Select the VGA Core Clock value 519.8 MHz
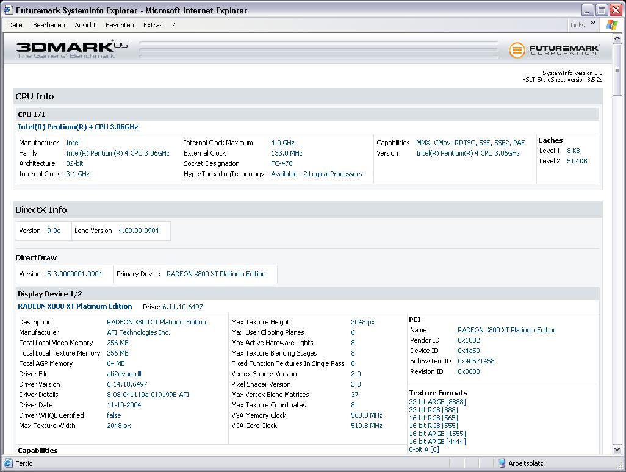 coord(367,426)
